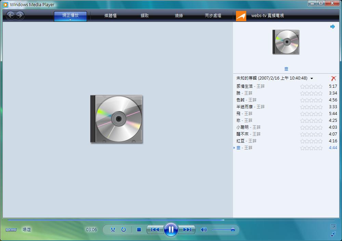
Task: Rate 紅豆 using its star rating
Action: tap(311, 141)
